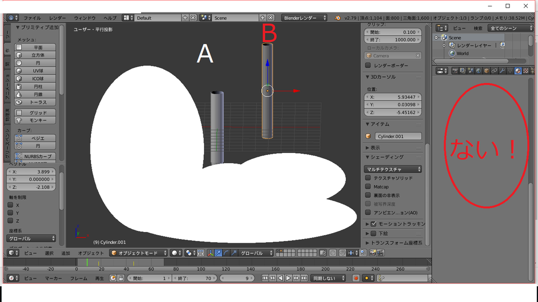The height and width of the screenshot is (302, 538).
Task: Enable the レンダーボーダー checkbox
Action: click(x=368, y=66)
